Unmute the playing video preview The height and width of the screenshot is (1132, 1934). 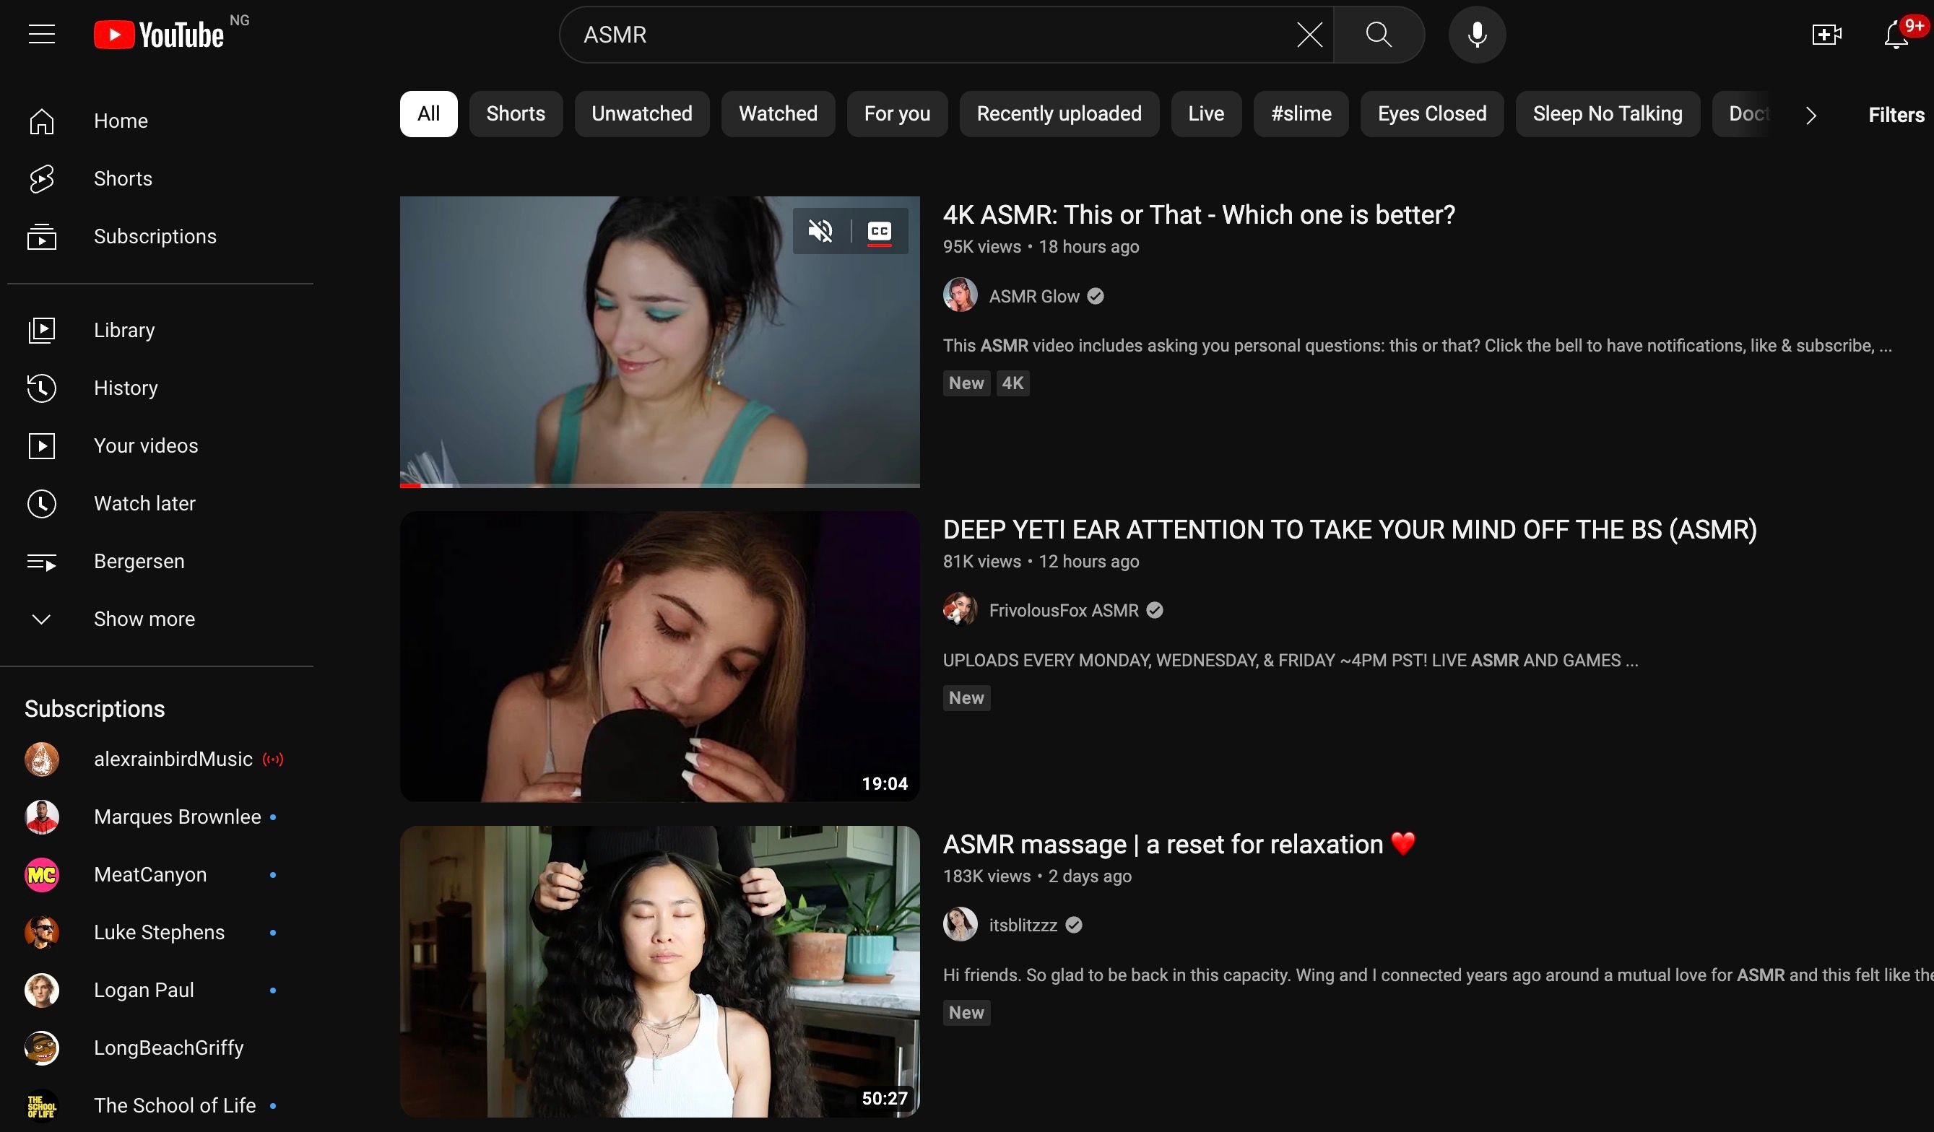[821, 230]
